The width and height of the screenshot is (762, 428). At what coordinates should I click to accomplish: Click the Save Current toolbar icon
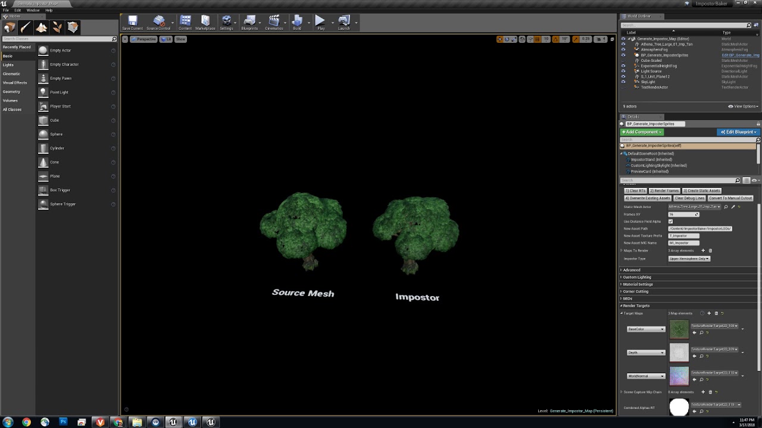click(x=132, y=23)
